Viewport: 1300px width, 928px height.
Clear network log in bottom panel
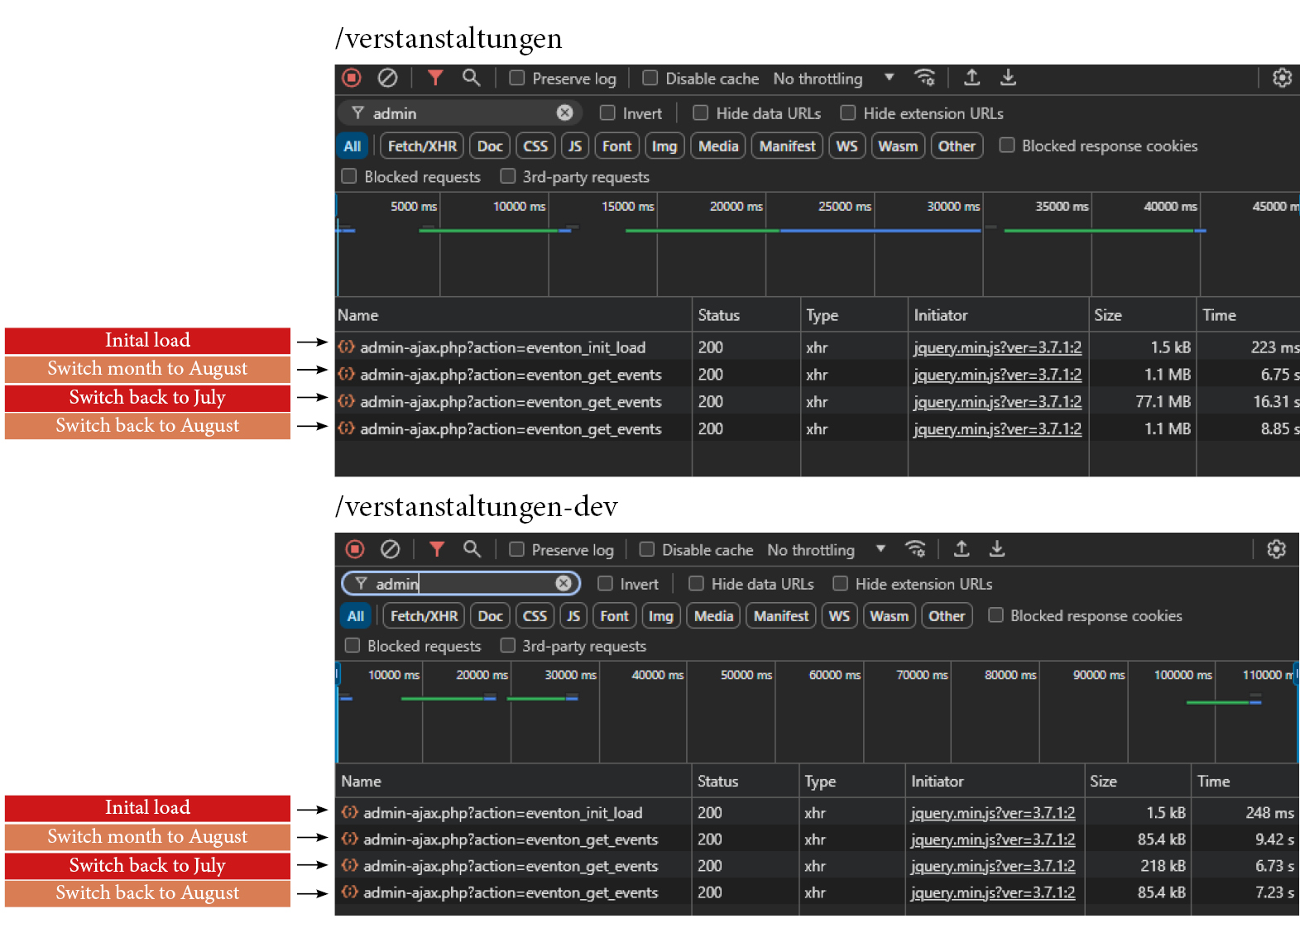coord(391,549)
